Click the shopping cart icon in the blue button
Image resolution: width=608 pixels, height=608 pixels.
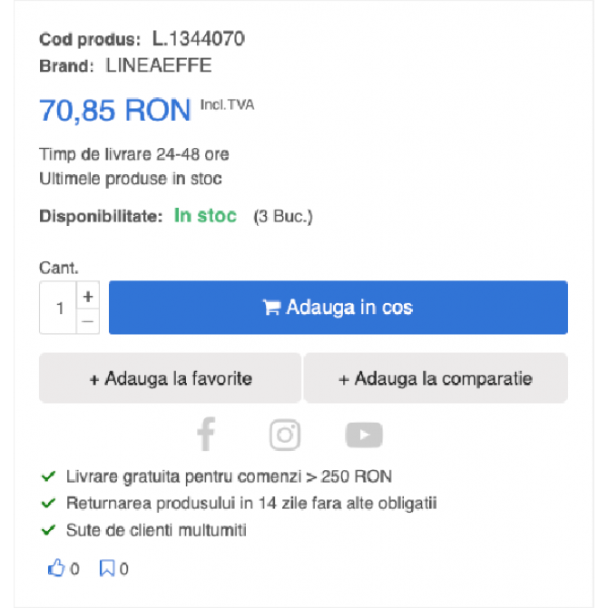pos(271,308)
